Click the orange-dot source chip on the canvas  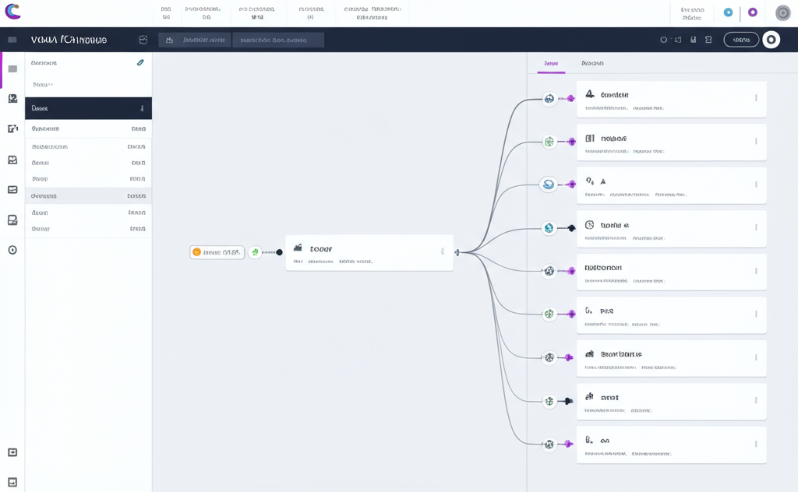tap(217, 252)
